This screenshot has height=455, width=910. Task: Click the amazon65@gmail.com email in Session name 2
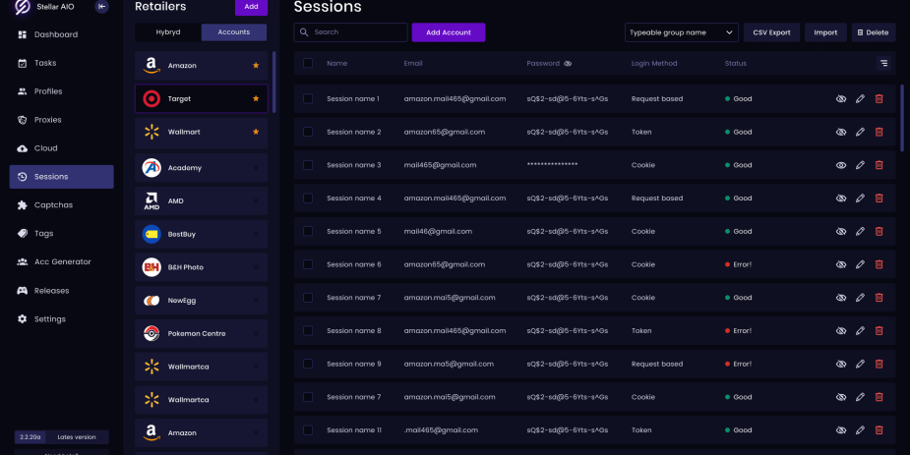coord(445,132)
